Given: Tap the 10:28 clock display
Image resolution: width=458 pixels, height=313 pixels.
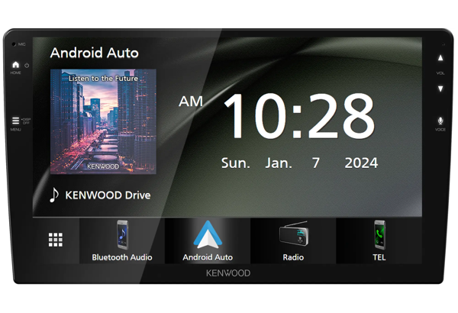Looking at the screenshot, I should point(299,116).
